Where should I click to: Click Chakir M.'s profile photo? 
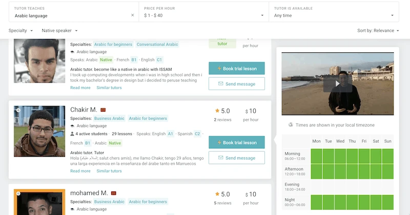[39, 131]
